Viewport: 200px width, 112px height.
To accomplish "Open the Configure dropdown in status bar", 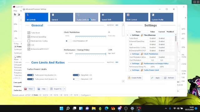I will click(x=86, y=95).
